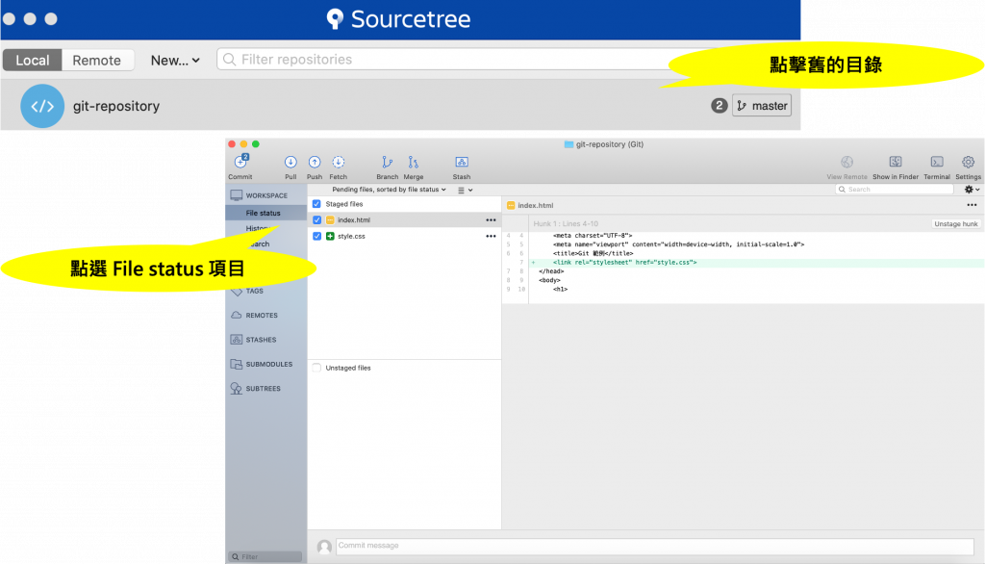985x564 pixels.
Task: Click the Commit toolbar icon
Action: pos(240,163)
